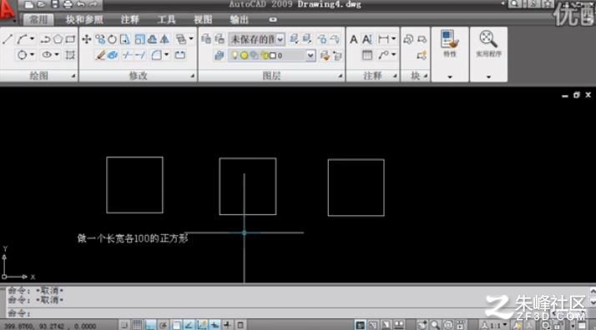This screenshot has height=330, width=596.
Task: Toggle Ortho mode in status bar
Action: tap(150, 325)
